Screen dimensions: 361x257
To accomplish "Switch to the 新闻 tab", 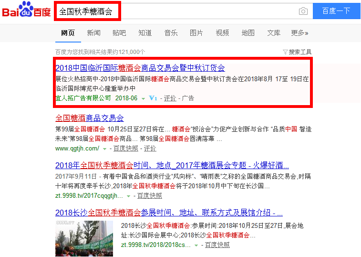I will coord(93,33).
